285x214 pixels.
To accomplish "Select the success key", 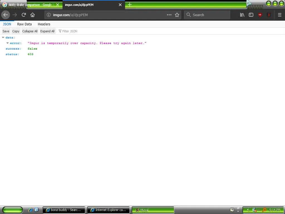I will 13,49.
